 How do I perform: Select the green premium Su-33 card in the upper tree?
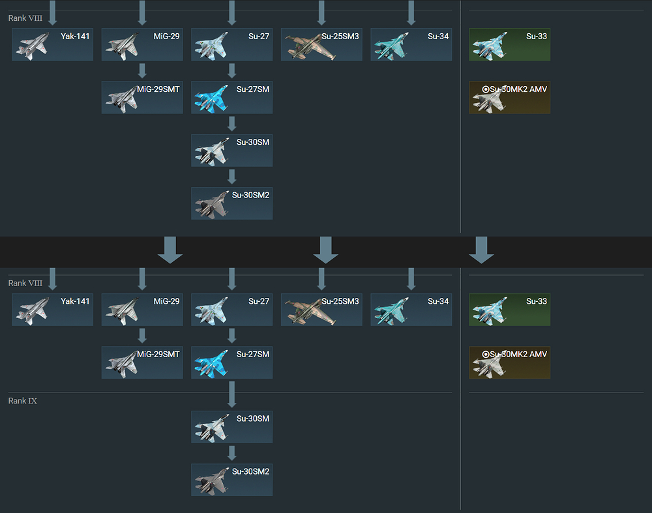click(509, 44)
